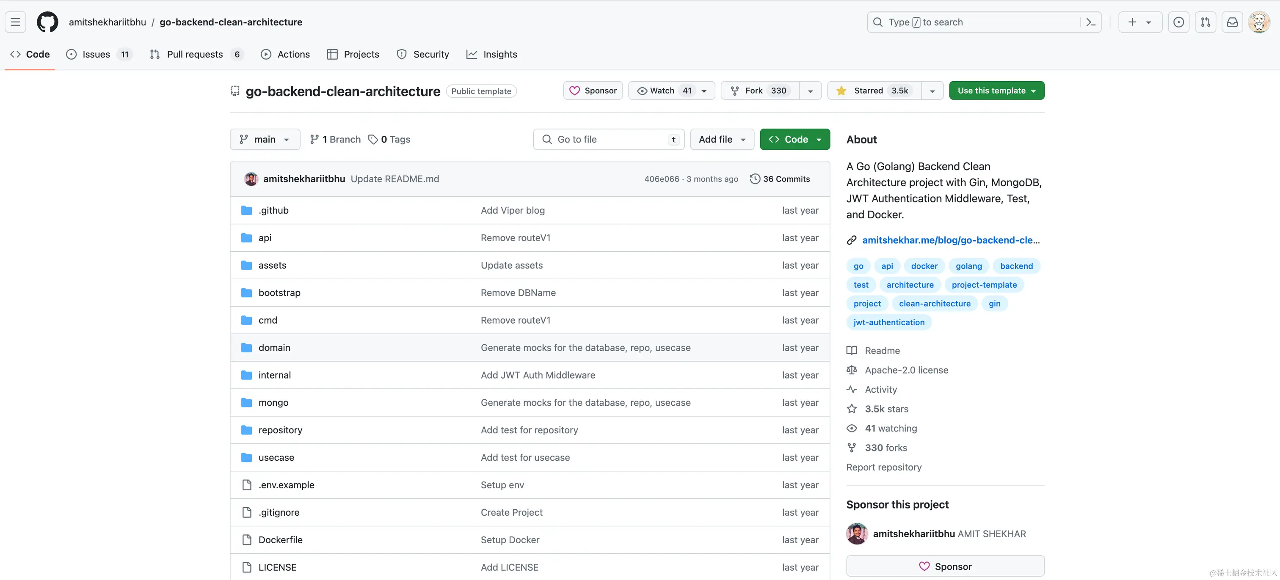Click the watching eye icon in About
1280x580 pixels.
click(852, 428)
